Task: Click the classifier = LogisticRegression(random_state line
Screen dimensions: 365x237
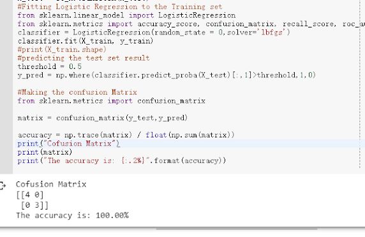Action: 154,33
